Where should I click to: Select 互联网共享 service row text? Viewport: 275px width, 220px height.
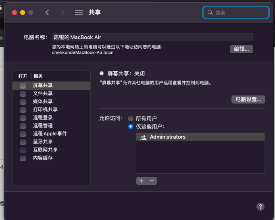click(x=45, y=150)
